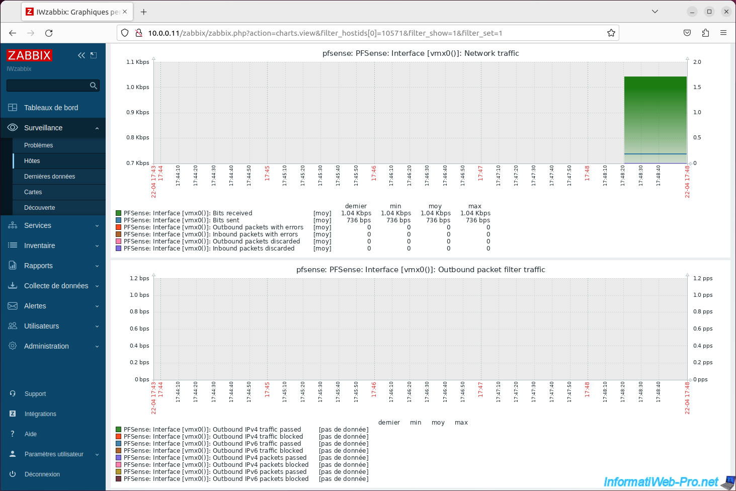This screenshot has height=491, width=736.
Task: Click blue Bits sent legend swatch
Action: click(x=119, y=220)
